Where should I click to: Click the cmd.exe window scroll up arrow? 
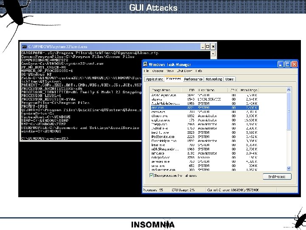coord(213,54)
